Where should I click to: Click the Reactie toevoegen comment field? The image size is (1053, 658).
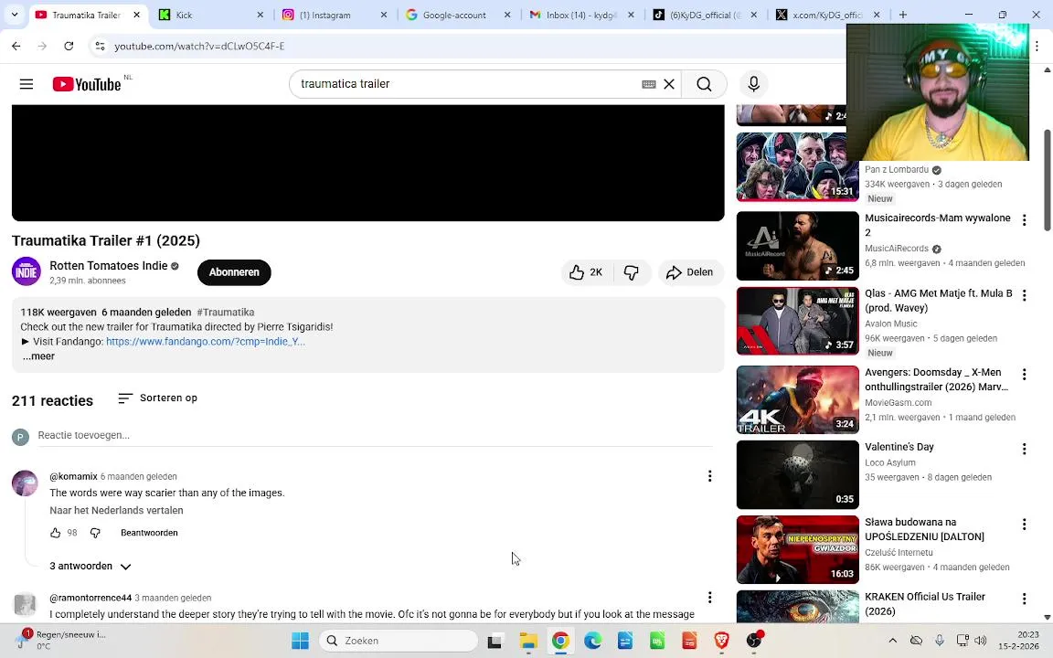375,435
